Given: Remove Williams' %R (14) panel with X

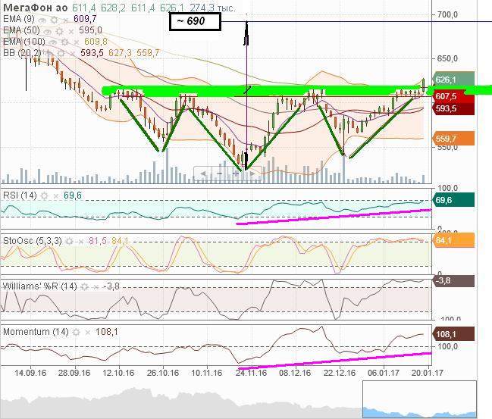Looking at the screenshot, I should [96, 287].
